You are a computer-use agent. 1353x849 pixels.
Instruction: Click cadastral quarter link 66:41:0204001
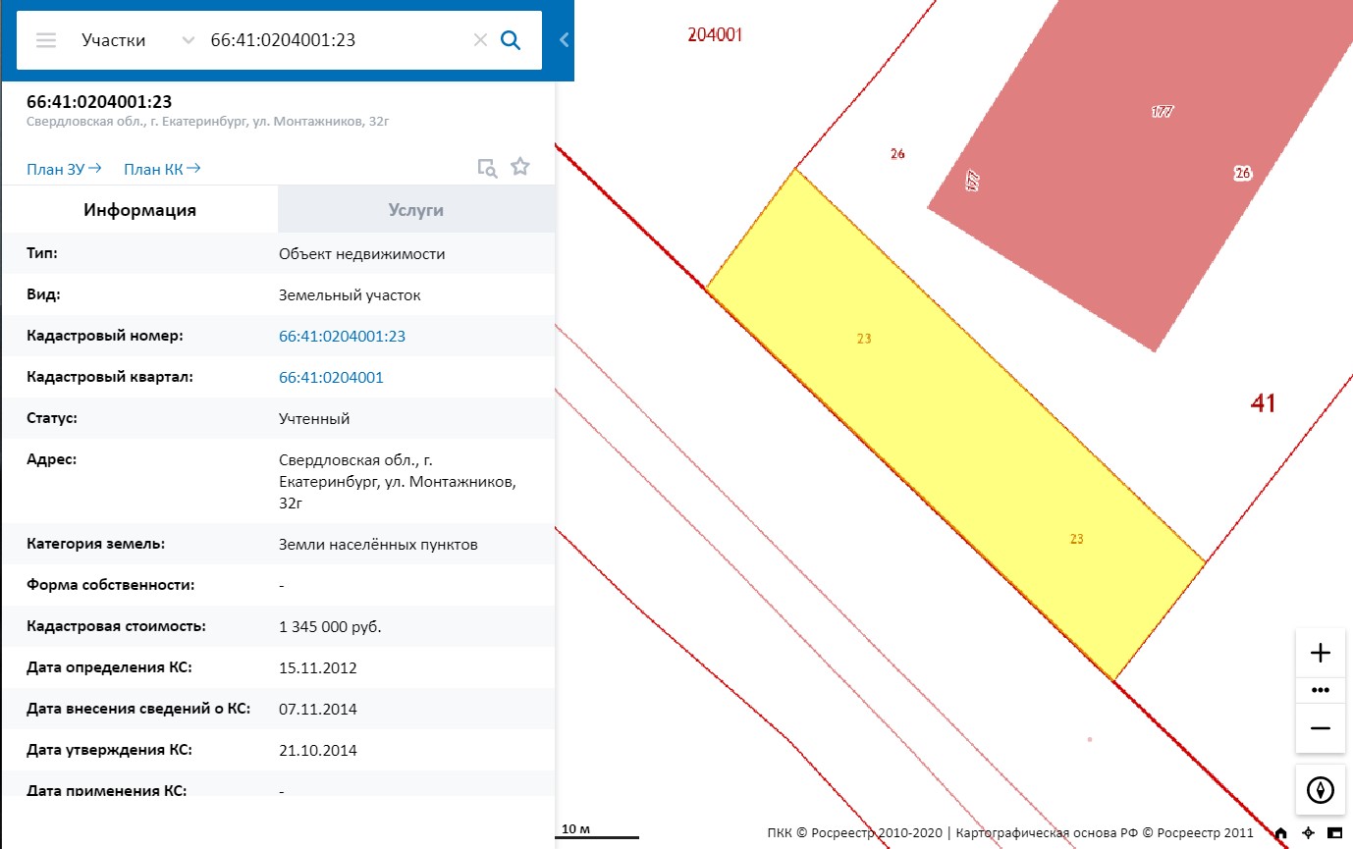coord(331,378)
